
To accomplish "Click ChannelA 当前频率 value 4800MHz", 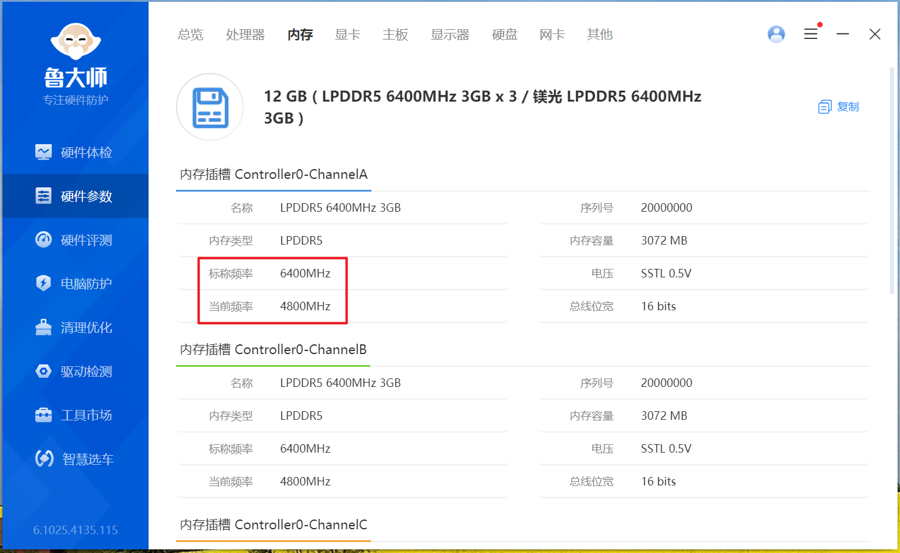I will click(305, 306).
